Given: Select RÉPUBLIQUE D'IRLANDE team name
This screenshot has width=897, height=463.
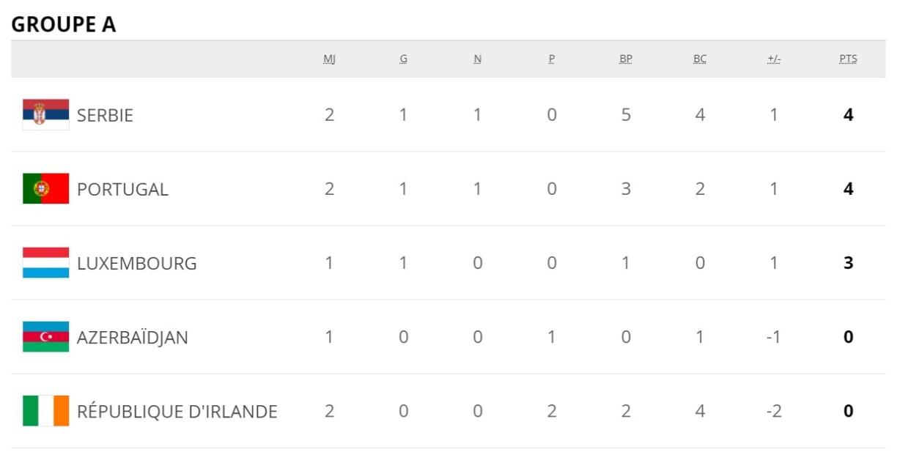Looking at the screenshot, I should tap(177, 411).
